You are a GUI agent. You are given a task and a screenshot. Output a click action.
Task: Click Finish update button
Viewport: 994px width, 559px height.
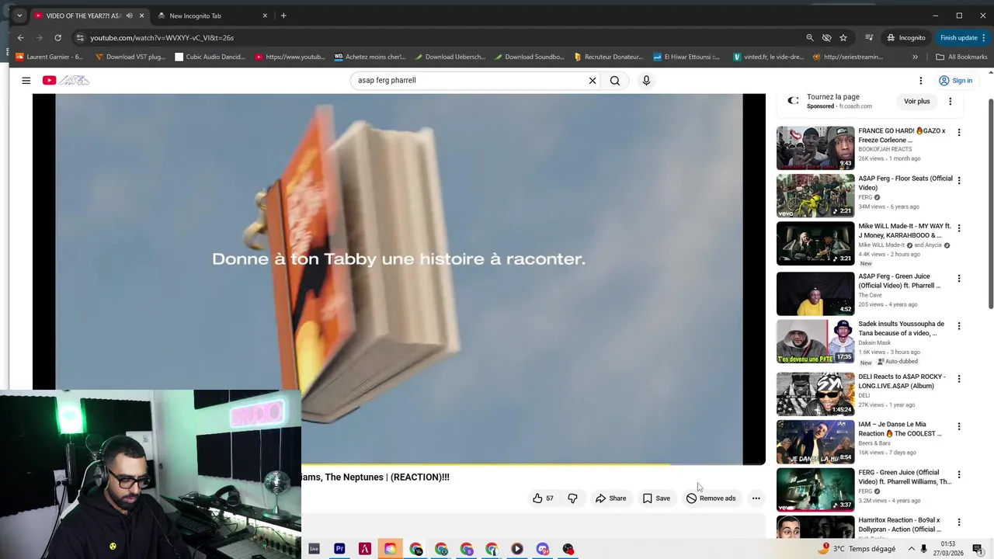pos(963,37)
